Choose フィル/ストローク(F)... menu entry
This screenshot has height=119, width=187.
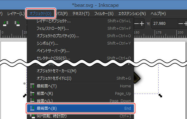click(x=80, y=29)
